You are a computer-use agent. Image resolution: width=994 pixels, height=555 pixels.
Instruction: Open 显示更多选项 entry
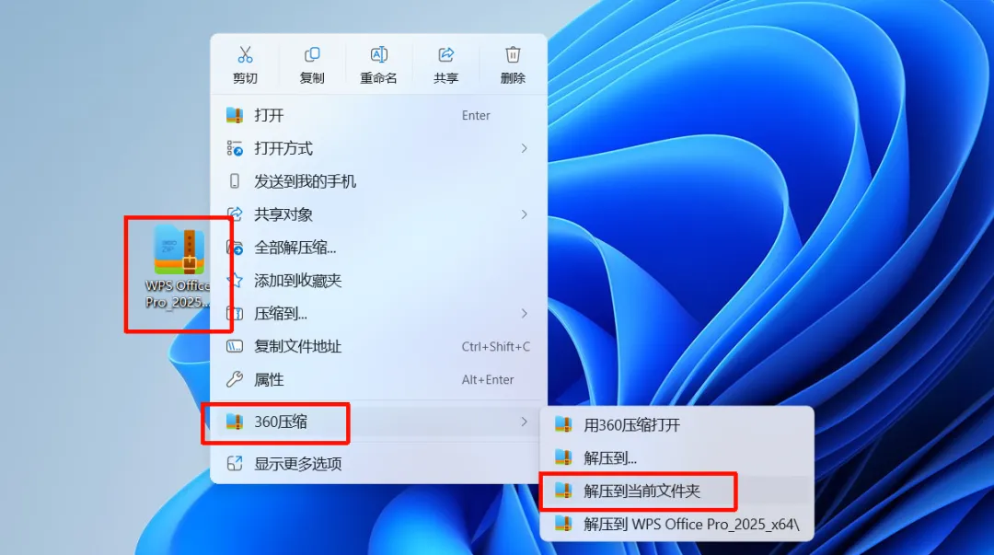pos(378,464)
